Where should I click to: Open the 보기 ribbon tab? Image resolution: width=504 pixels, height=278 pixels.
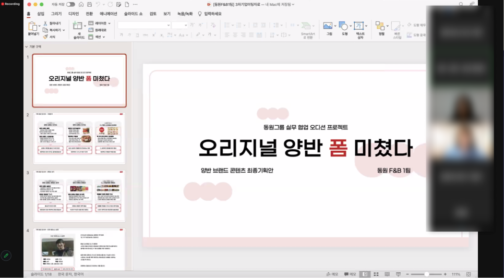[167, 14]
